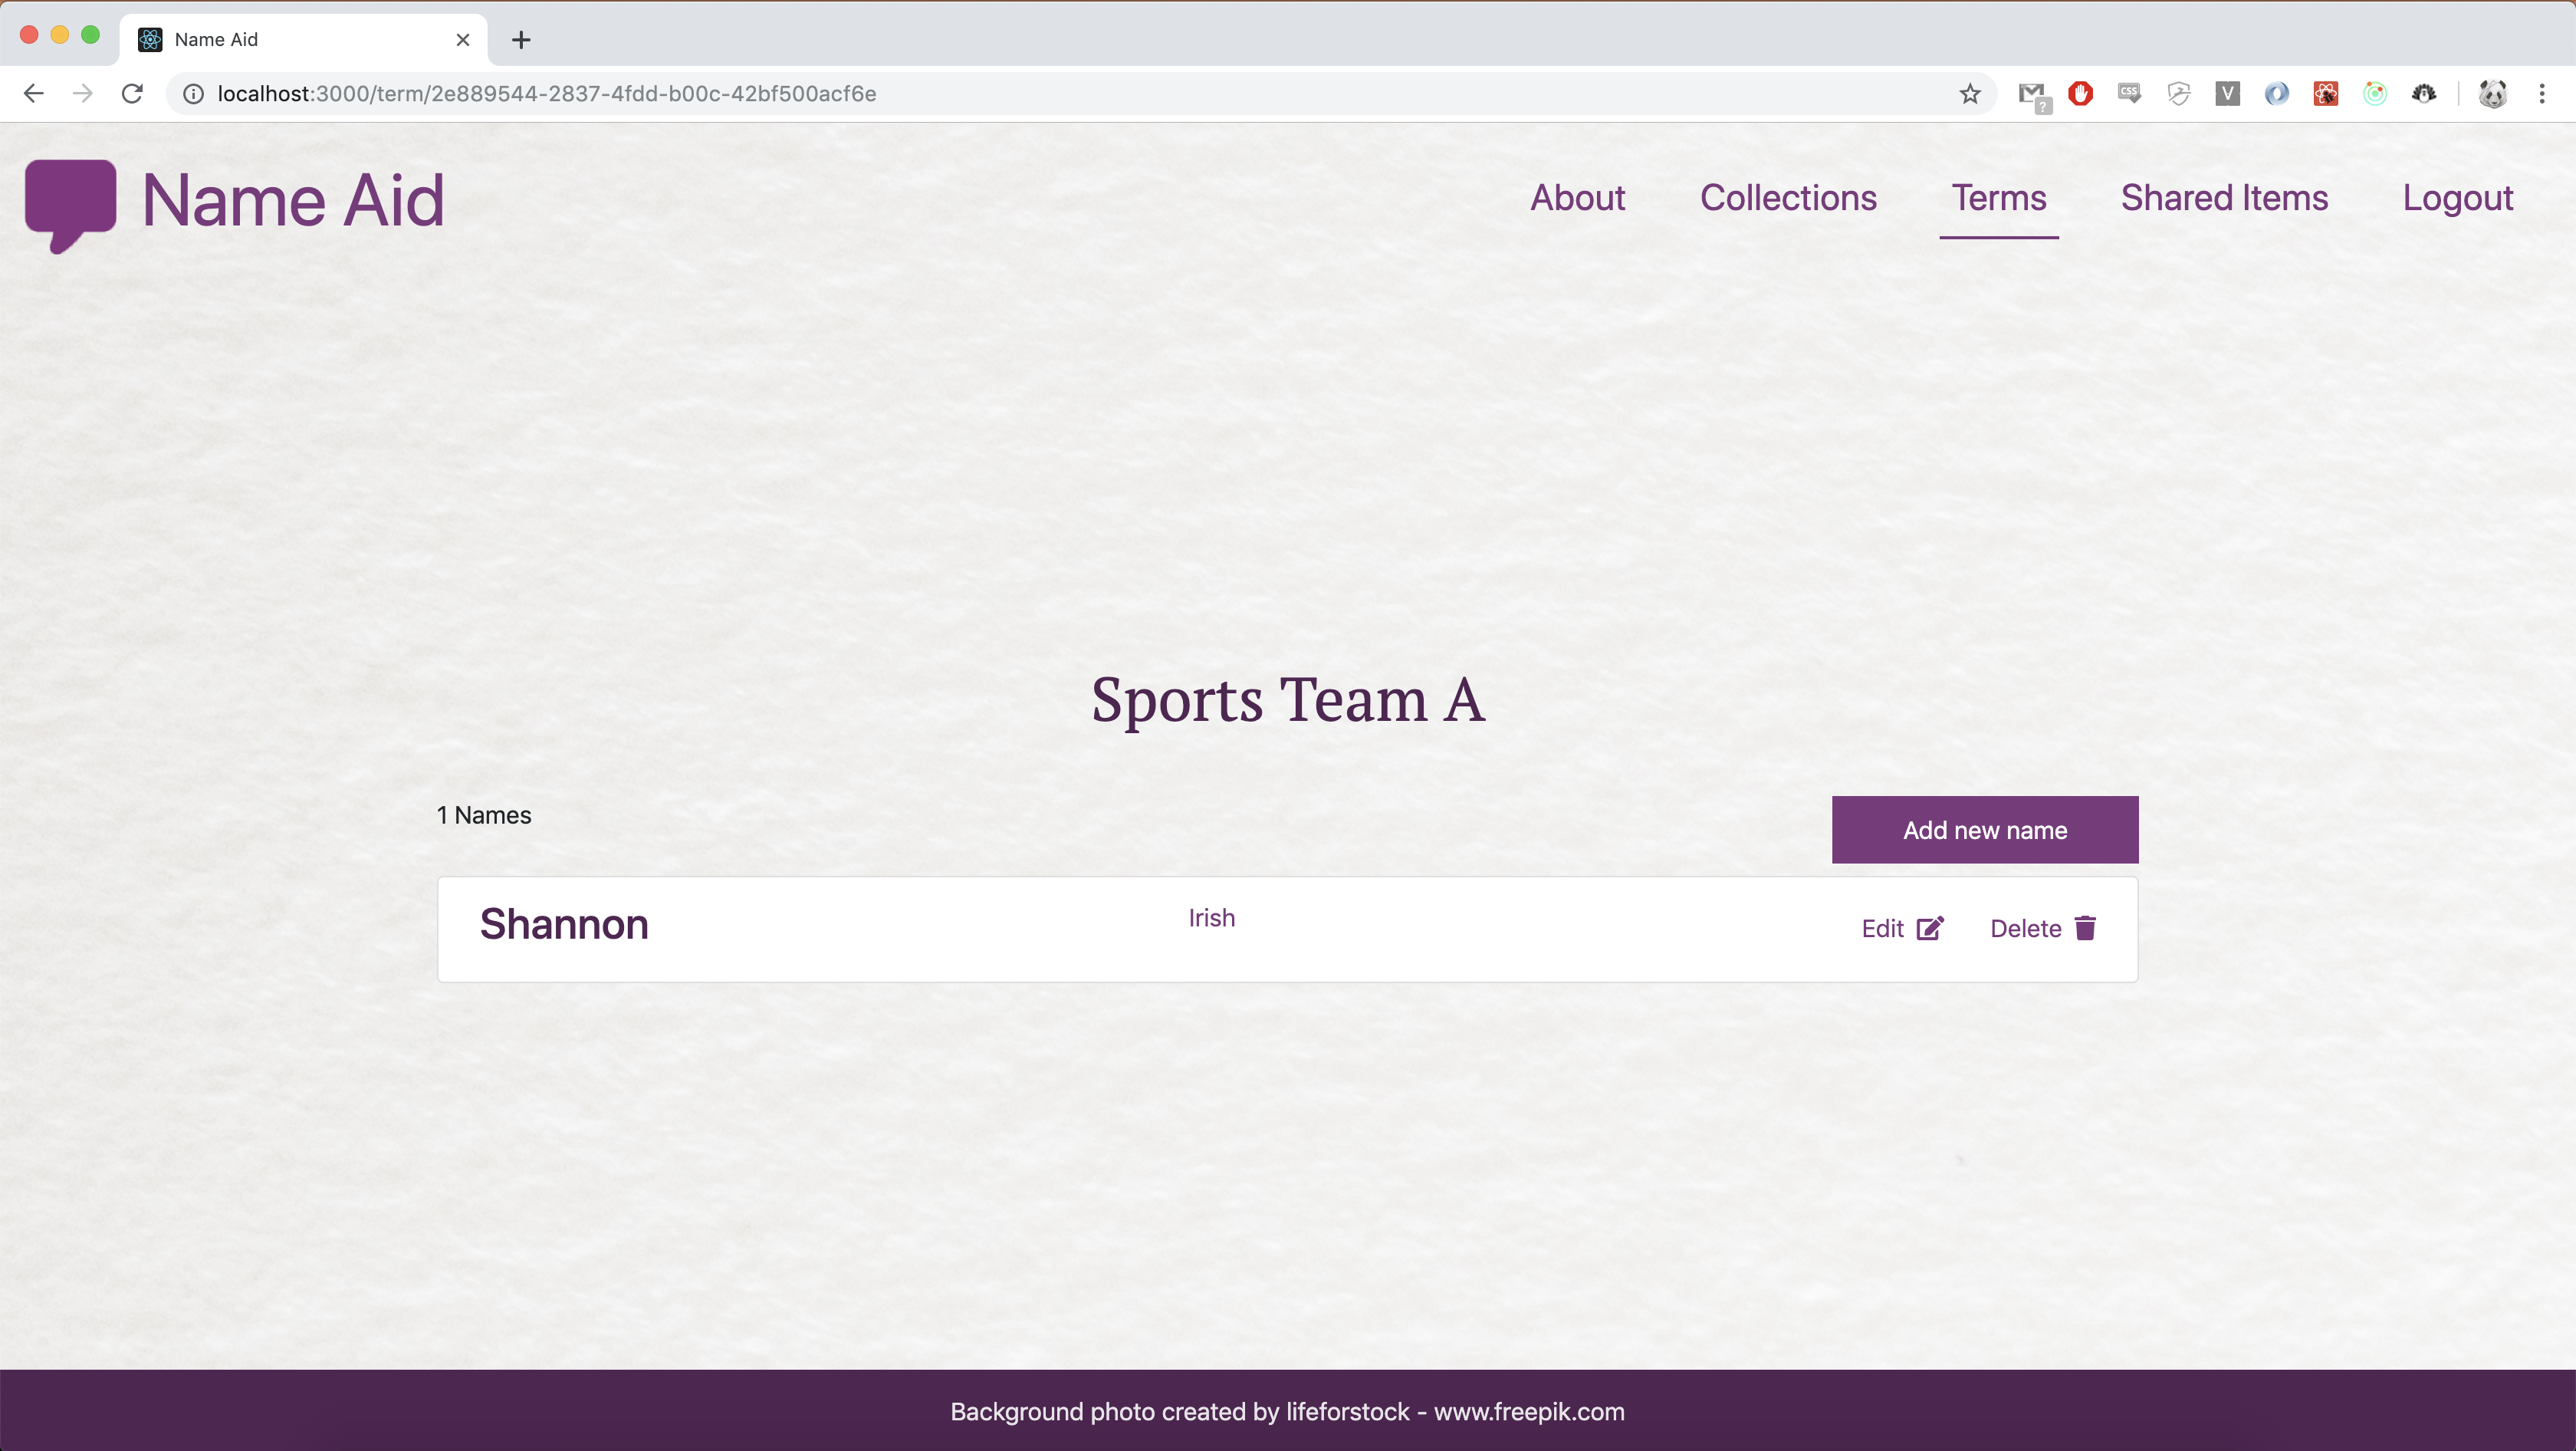
Task: Click the gray V extension icon
Action: click(x=2227, y=94)
